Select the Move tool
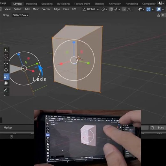The height and width of the screenshot is (166, 166). 6,64
